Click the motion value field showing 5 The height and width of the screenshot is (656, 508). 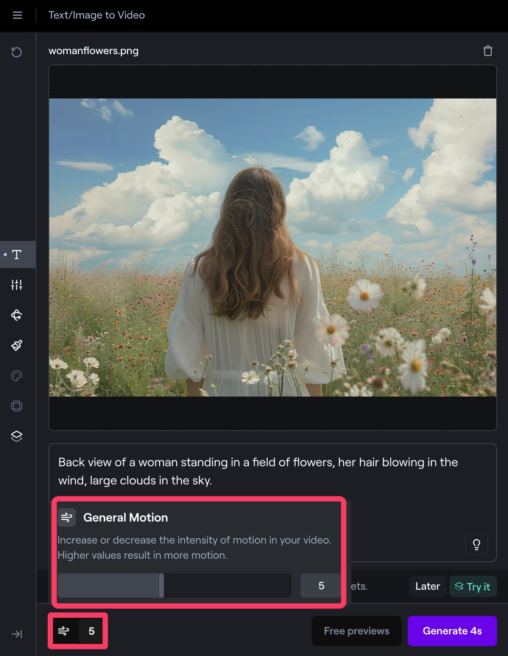[x=321, y=586]
